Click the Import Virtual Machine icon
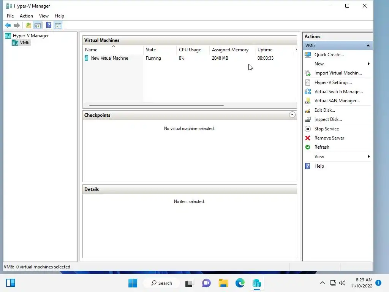 coord(308,73)
